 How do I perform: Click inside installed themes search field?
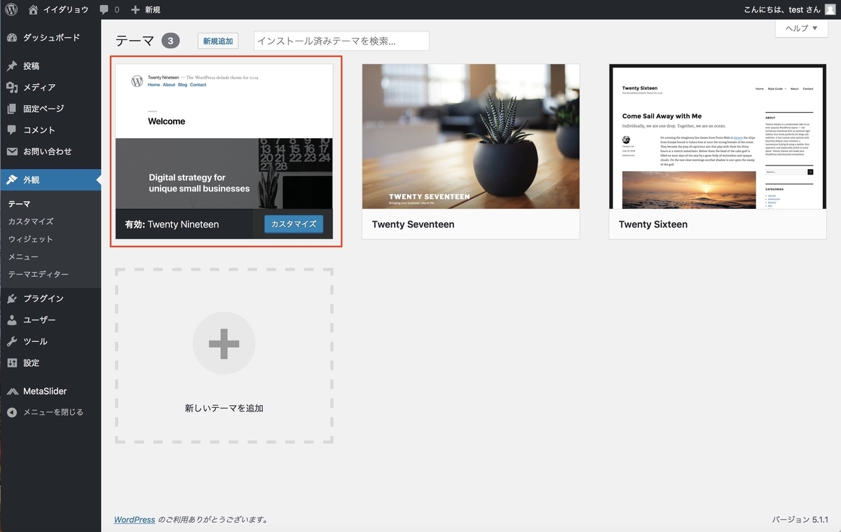341,41
